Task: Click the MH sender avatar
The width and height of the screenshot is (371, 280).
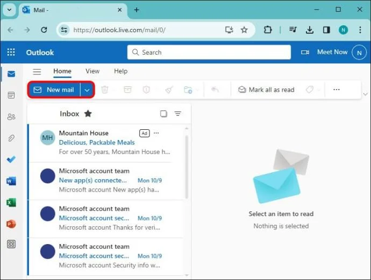Action: click(47, 138)
